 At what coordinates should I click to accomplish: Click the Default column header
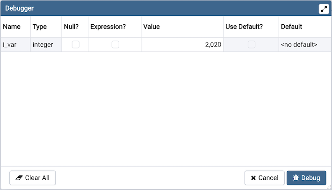tap(292, 27)
